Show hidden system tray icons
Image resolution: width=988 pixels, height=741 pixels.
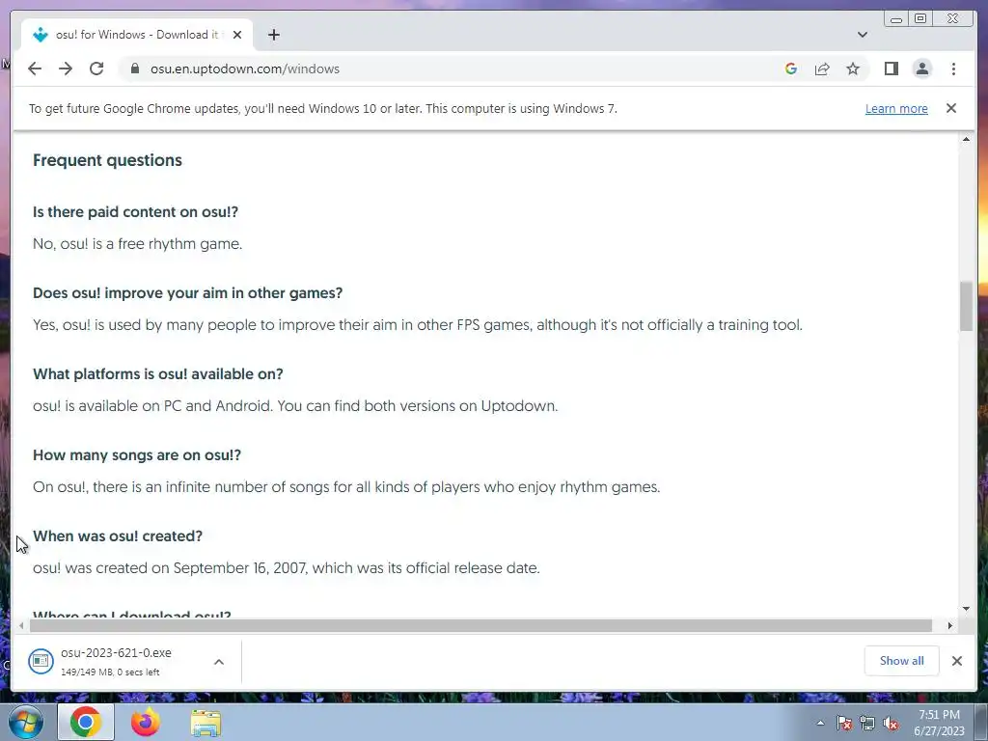point(820,723)
